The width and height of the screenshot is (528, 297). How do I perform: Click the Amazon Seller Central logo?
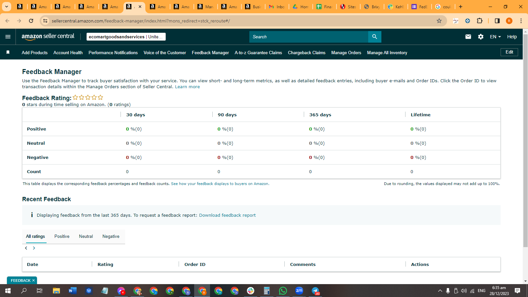coord(48,37)
